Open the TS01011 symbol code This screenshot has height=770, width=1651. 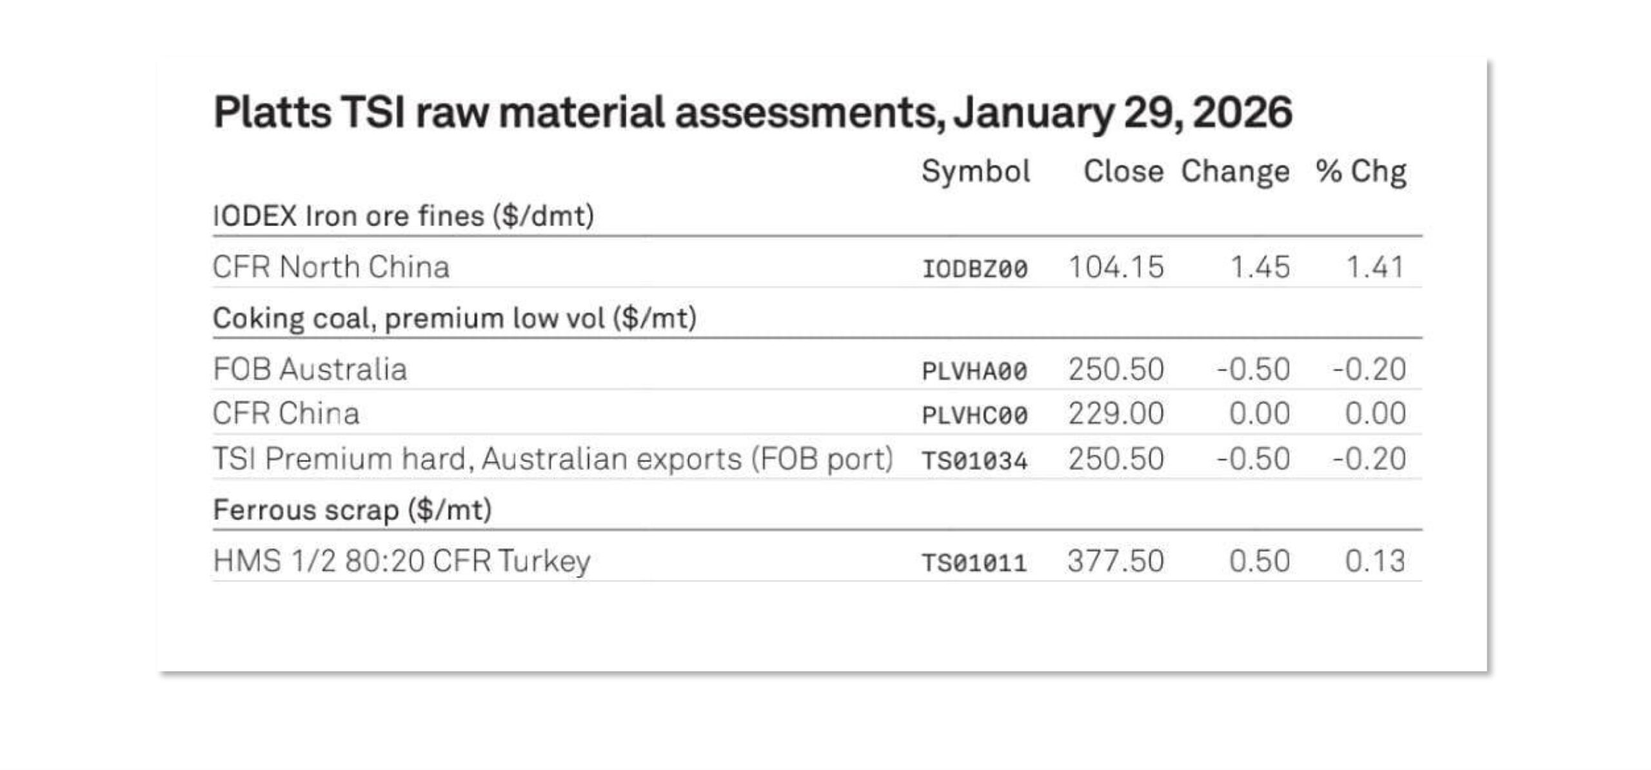tap(974, 563)
